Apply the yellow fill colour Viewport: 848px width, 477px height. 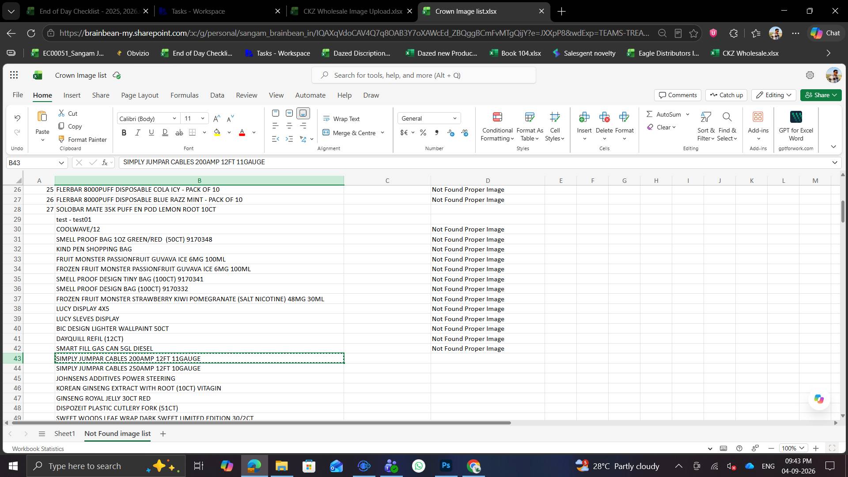tap(217, 132)
